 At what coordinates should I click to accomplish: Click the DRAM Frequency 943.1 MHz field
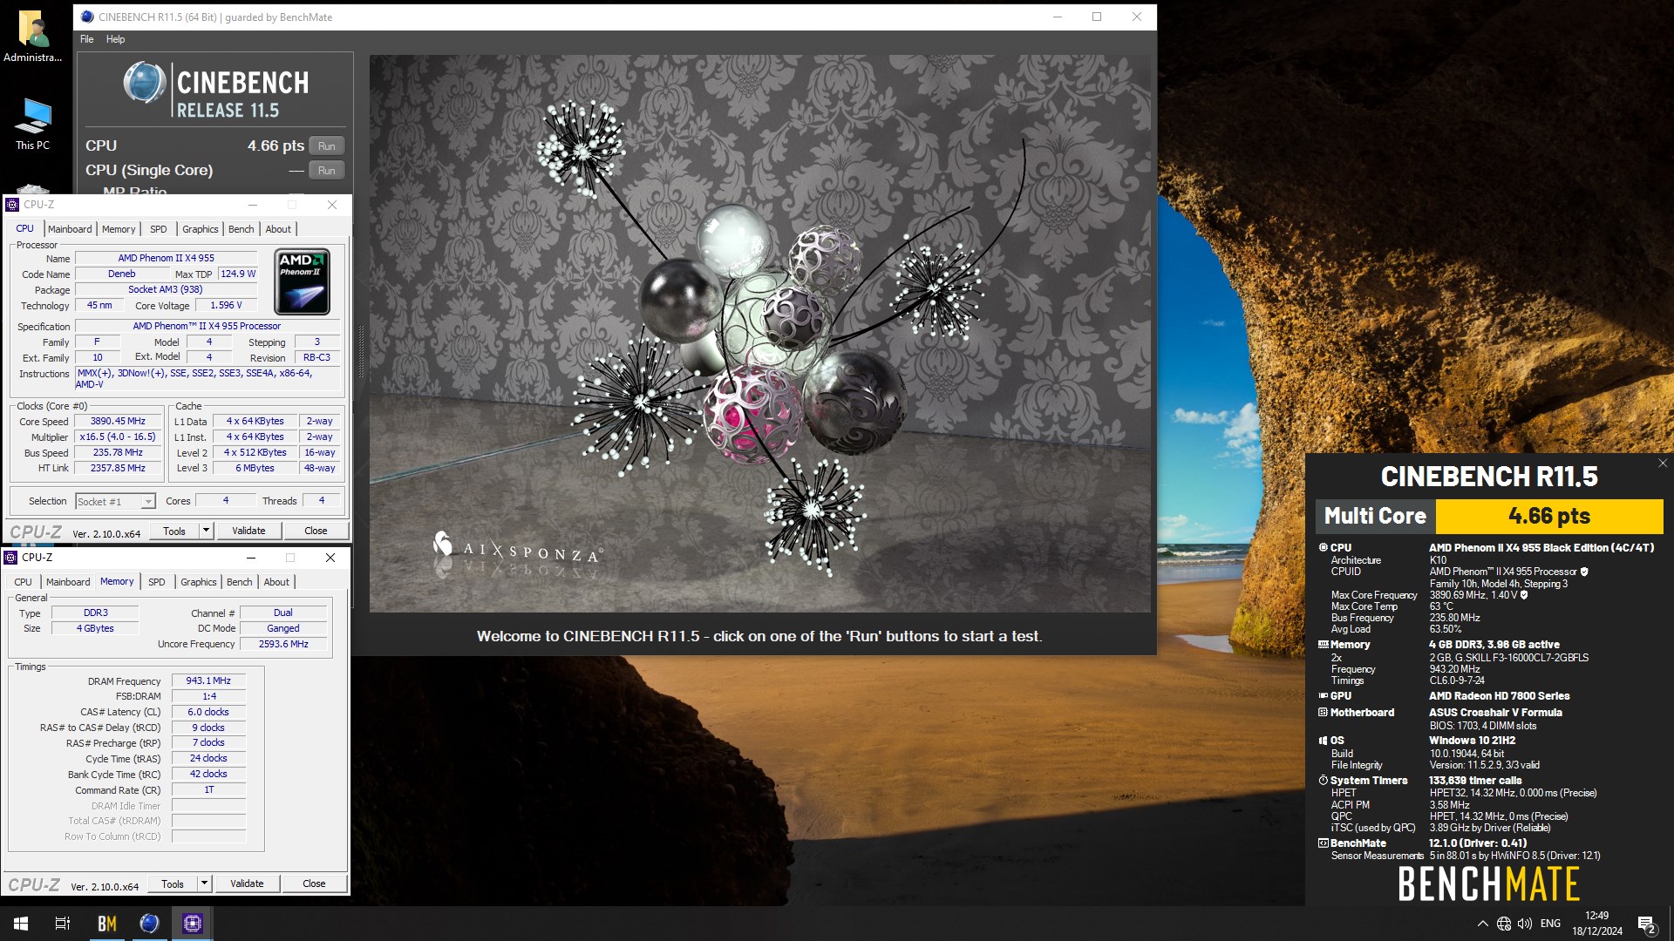(208, 680)
